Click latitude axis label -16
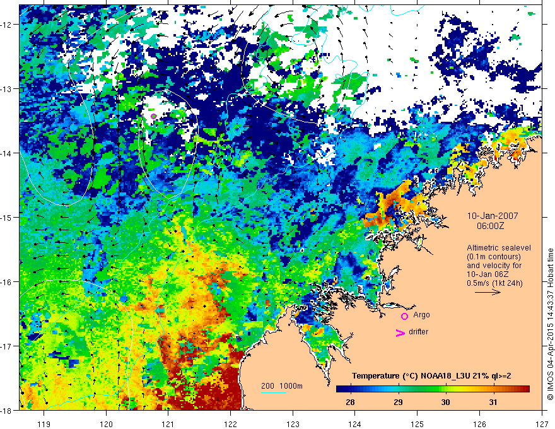Viewport: 555px width, 429px height. 7,282
